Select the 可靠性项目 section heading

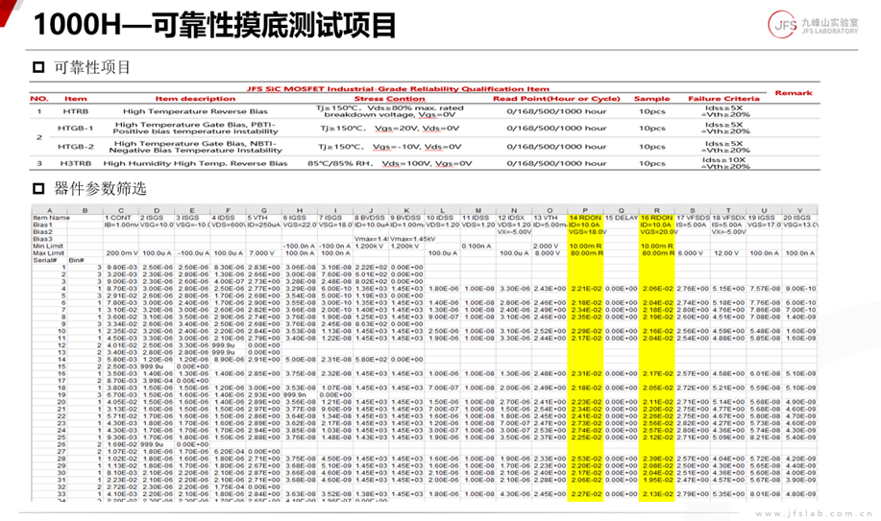click(92, 67)
